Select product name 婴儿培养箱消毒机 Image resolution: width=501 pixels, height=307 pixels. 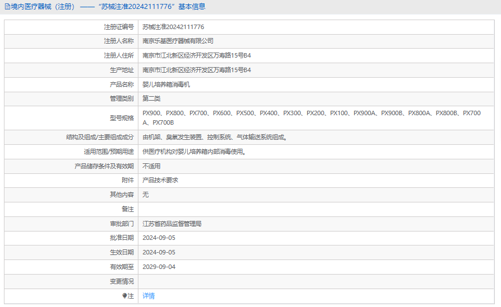[x=166, y=84]
